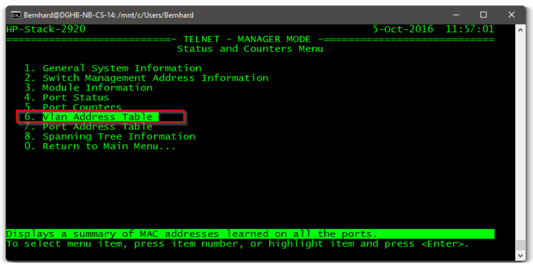Click highlighted Vlan Address Table item
Image resolution: width=533 pixels, height=268 pixels.
[x=97, y=117]
